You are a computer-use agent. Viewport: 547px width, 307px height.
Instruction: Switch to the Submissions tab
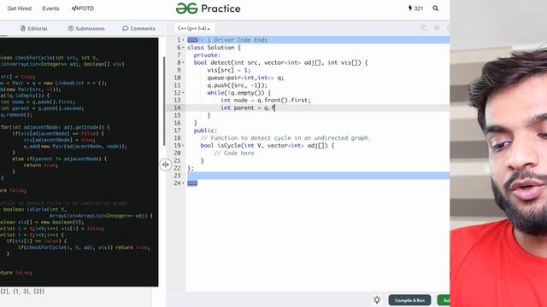pos(86,28)
